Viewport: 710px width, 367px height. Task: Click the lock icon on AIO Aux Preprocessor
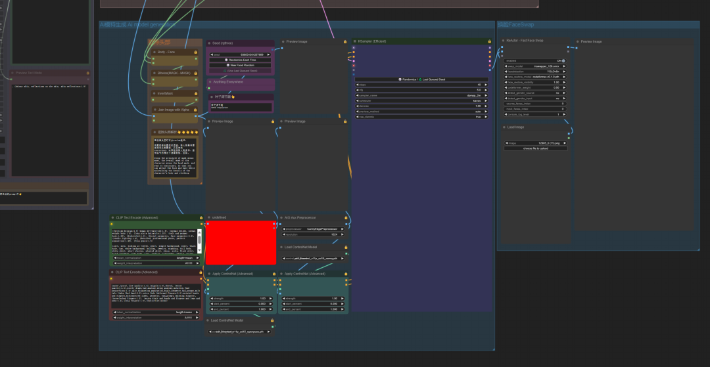point(345,217)
